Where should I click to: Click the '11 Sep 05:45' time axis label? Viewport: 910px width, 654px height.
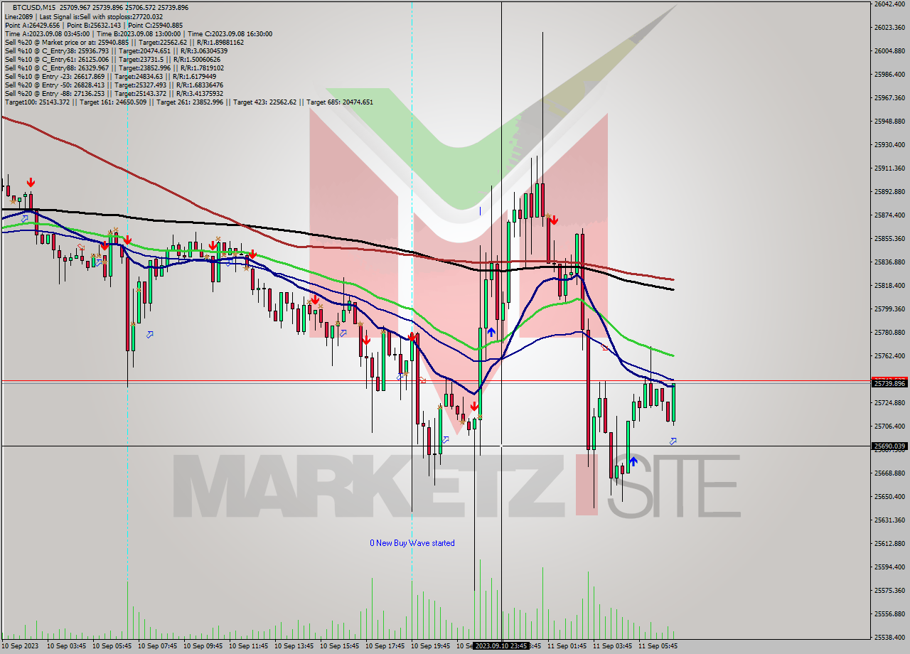[x=658, y=646]
